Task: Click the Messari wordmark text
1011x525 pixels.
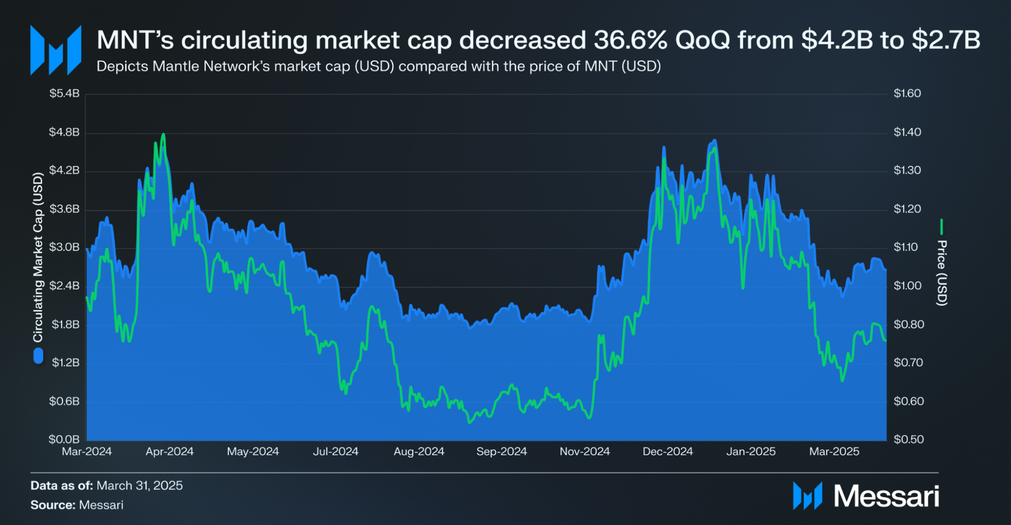Action: click(886, 496)
